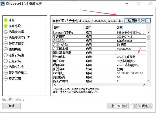Select the 产品线名称 row label
The width and height of the screenshot is (156, 113).
point(60,45)
